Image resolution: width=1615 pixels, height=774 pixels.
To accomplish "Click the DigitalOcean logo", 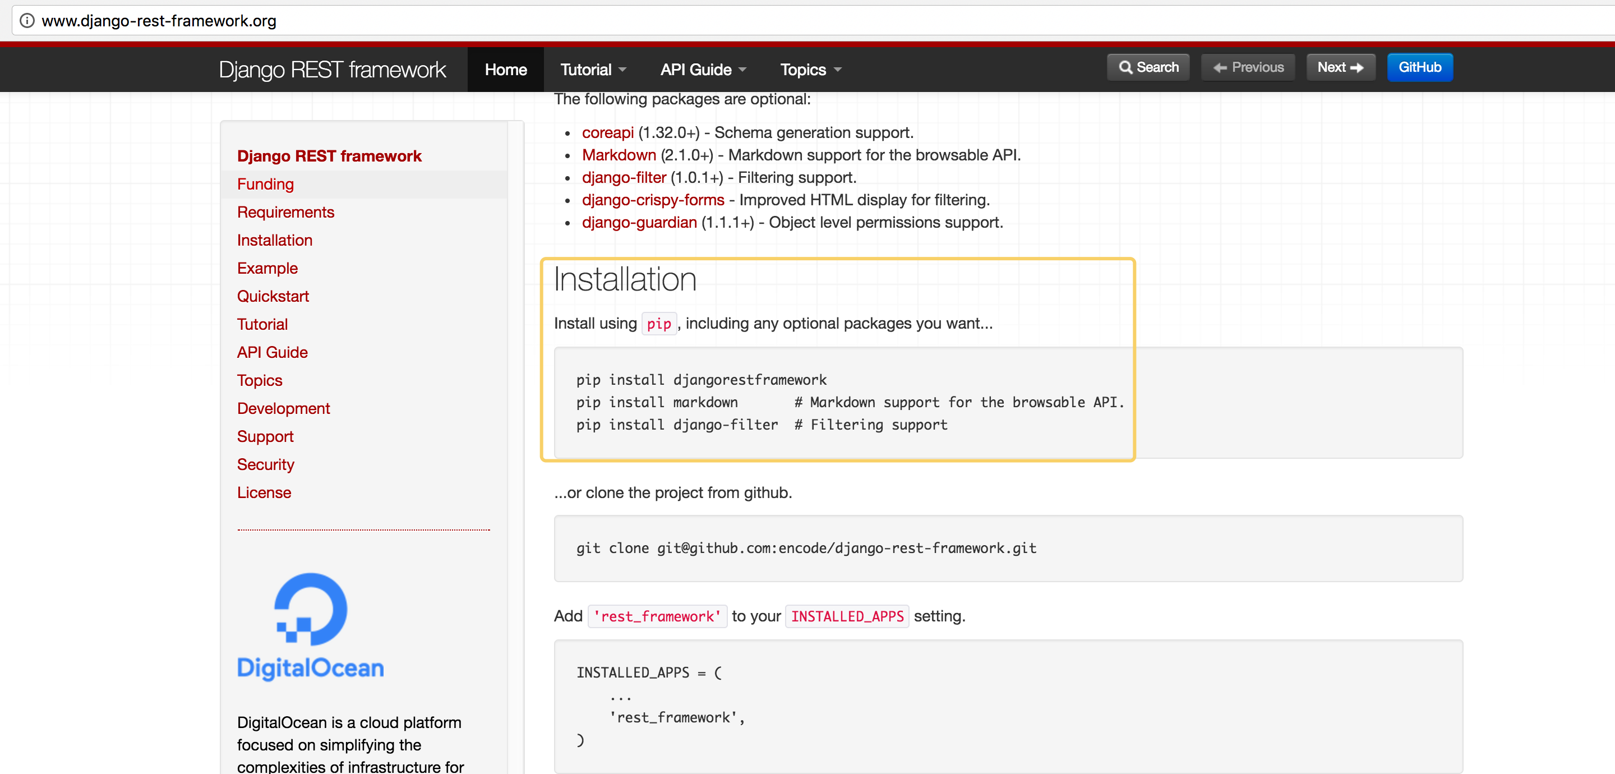I will [x=310, y=626].
